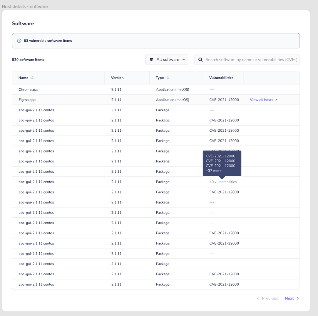Expand the dropdown arrow on All software
The height and width of the screenshot is (316, 318).
(184, 60)
